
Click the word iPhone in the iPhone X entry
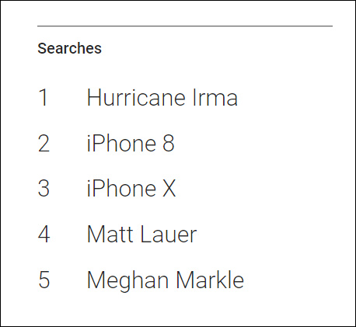(x=121, y=189)
